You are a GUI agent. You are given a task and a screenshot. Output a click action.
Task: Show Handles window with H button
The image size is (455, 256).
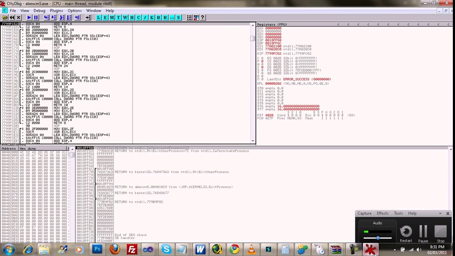coord(132,17)
